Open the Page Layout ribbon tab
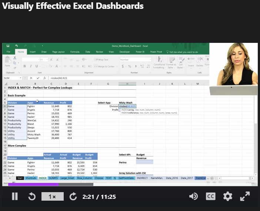 click(x=59, y=52)
